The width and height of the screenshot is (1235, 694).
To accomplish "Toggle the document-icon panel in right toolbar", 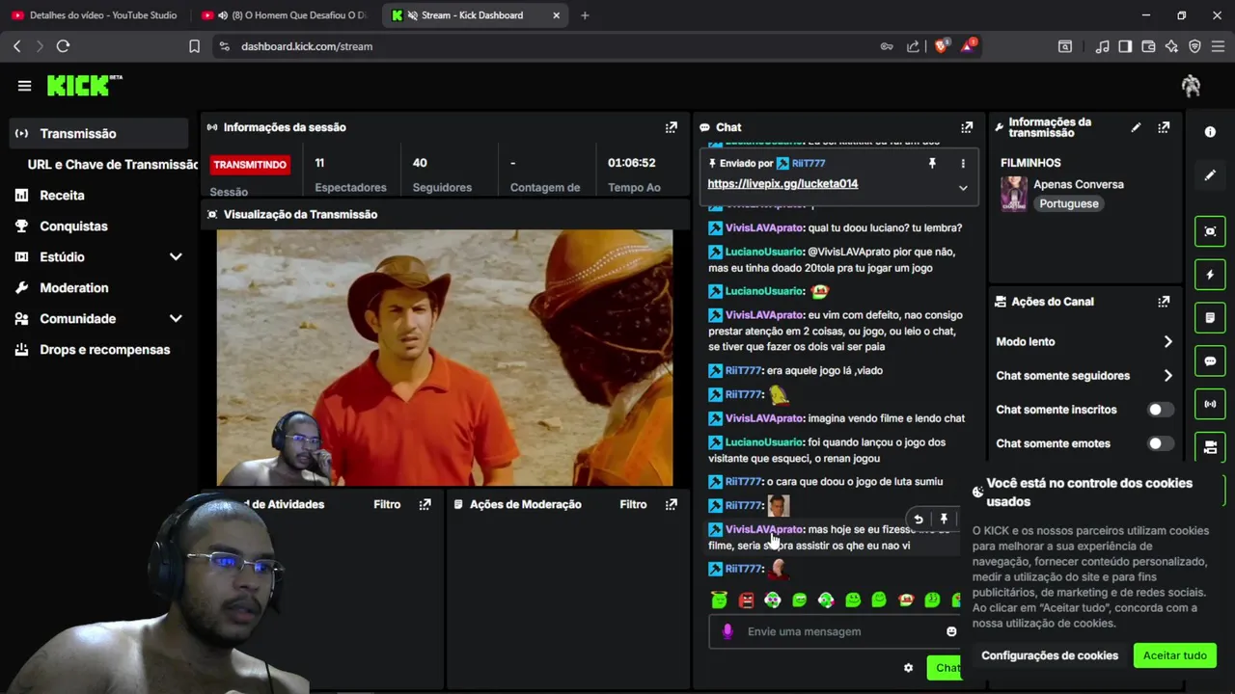I will tap(1210, 317).
